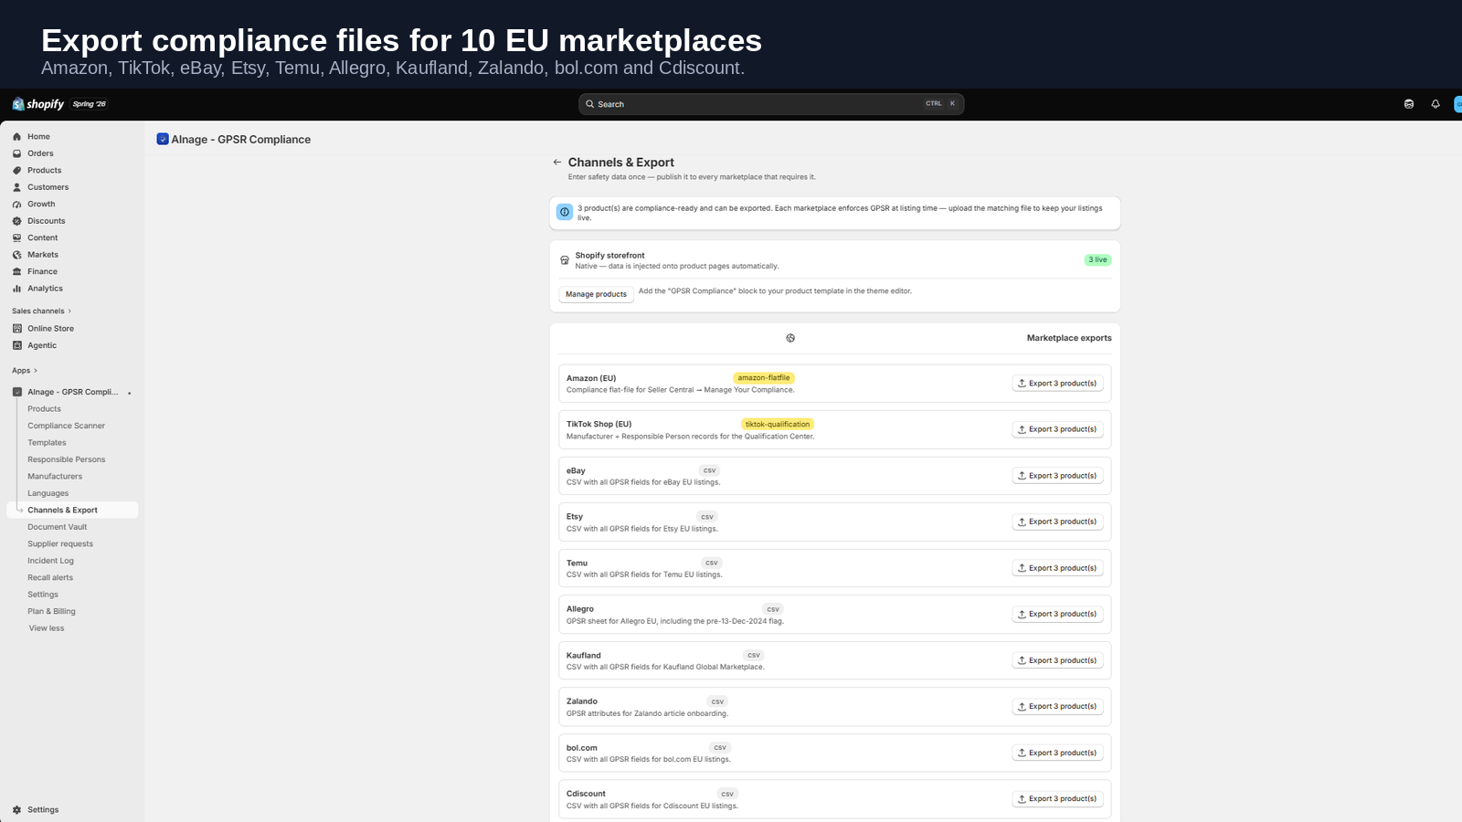Open the Document Vault page
This screenshot has height=822, width=1462.
click(58, 527)
